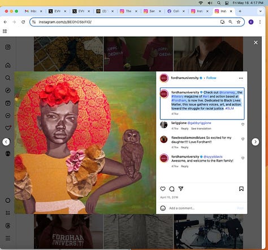
Task: Reload the page
Action: click(23, 22)
